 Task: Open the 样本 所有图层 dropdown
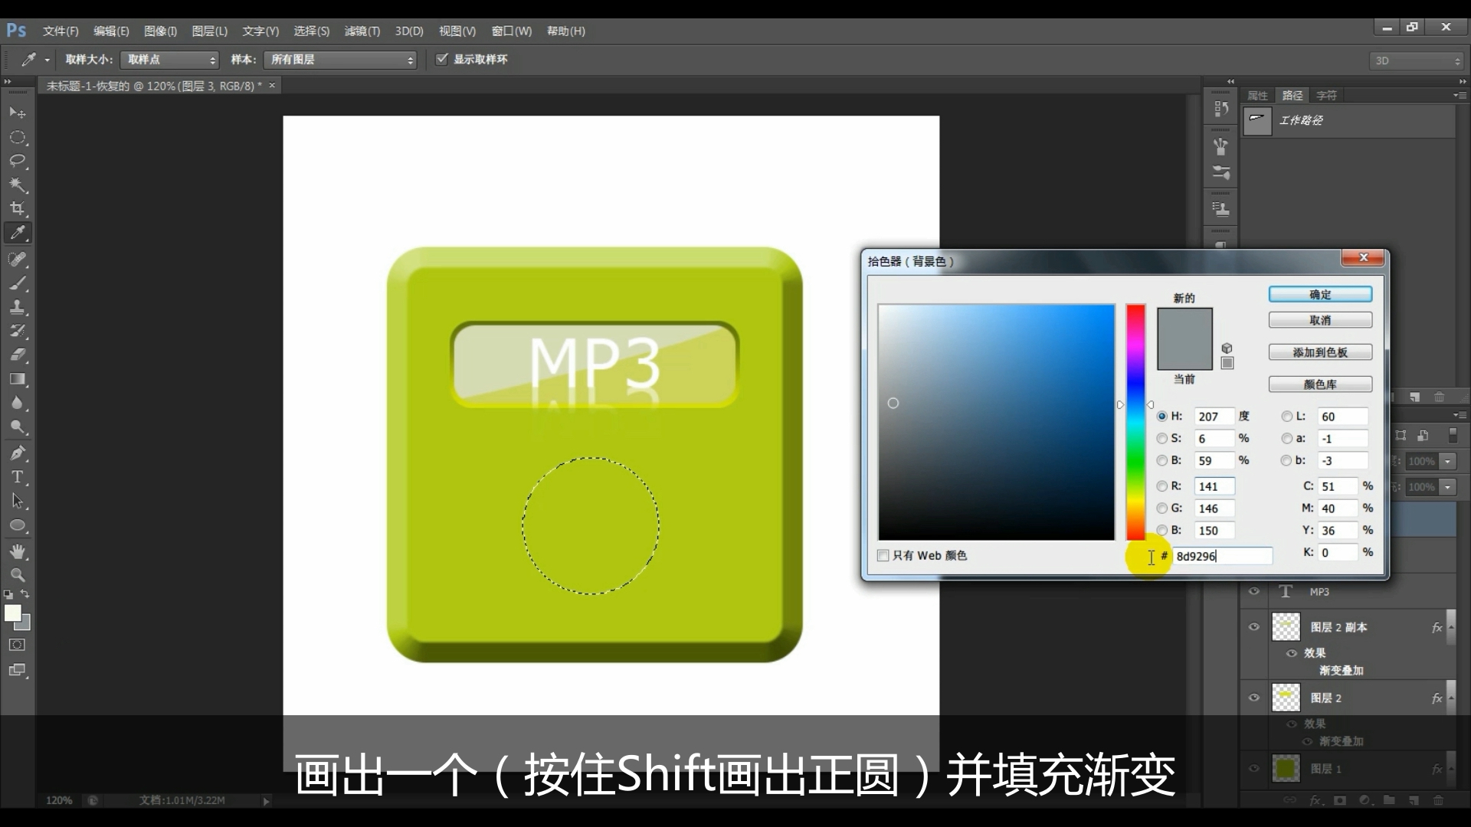(340, 60)
